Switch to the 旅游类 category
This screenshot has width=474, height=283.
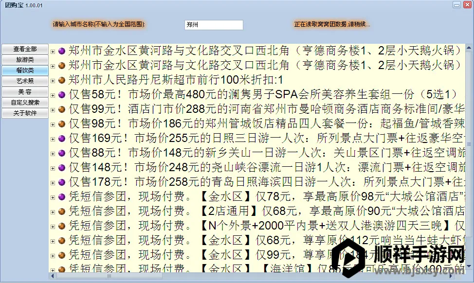tap(24, 60)
